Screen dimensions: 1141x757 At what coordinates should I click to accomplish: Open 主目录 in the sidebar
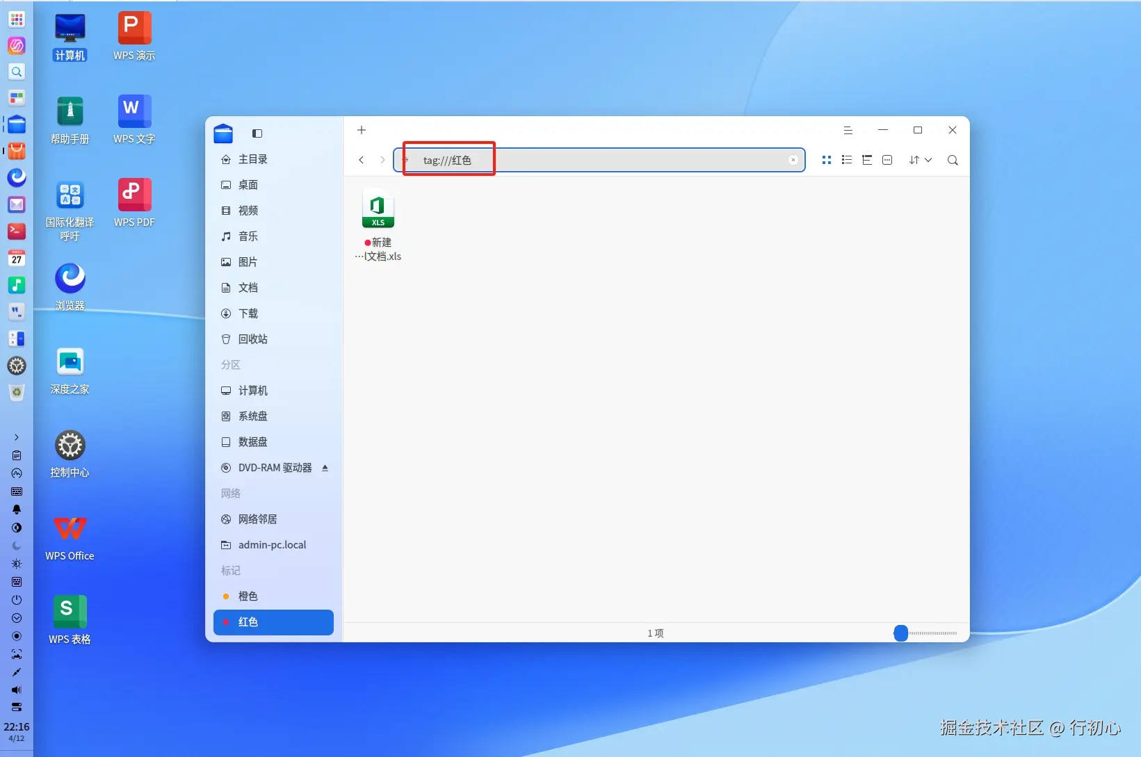[x=273, y=159]
